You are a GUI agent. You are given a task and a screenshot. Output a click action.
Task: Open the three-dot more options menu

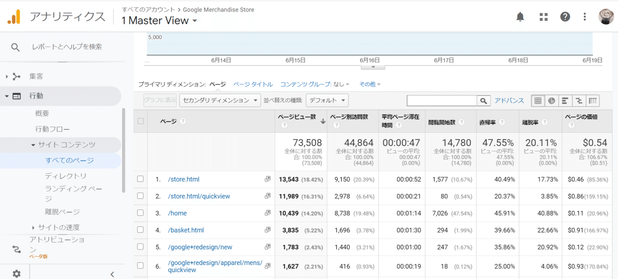pos(585,17)
